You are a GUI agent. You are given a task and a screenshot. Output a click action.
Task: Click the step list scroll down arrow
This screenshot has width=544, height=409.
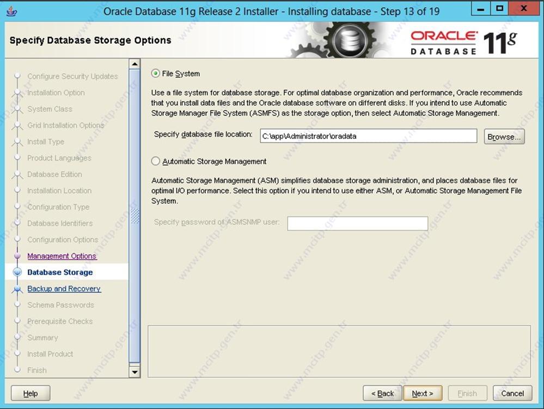coord(135,372)
